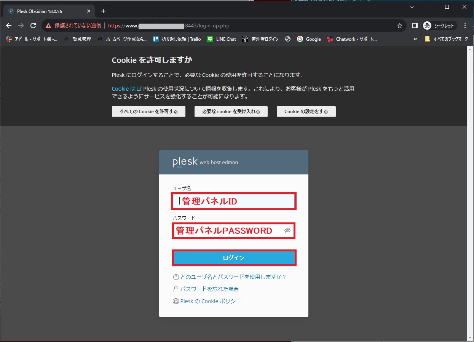The image size is (474, 342).
Task: Toggle password visibility eye icon
Action: point(287,230)
